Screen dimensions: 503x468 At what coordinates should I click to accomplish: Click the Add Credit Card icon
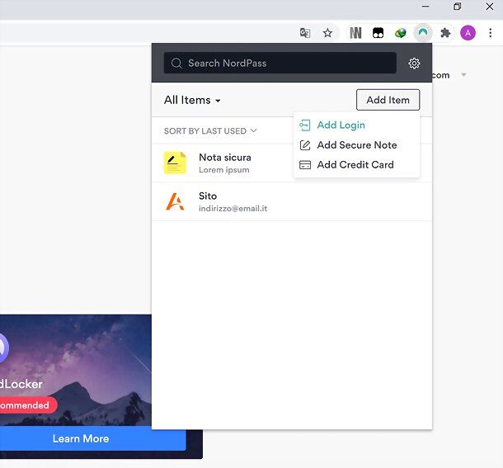(305, 165)
